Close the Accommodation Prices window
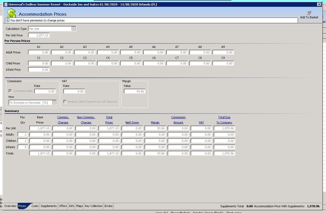The height and width of the screenshot is (213, 326). pyautogui.click(x=319, y=4)
